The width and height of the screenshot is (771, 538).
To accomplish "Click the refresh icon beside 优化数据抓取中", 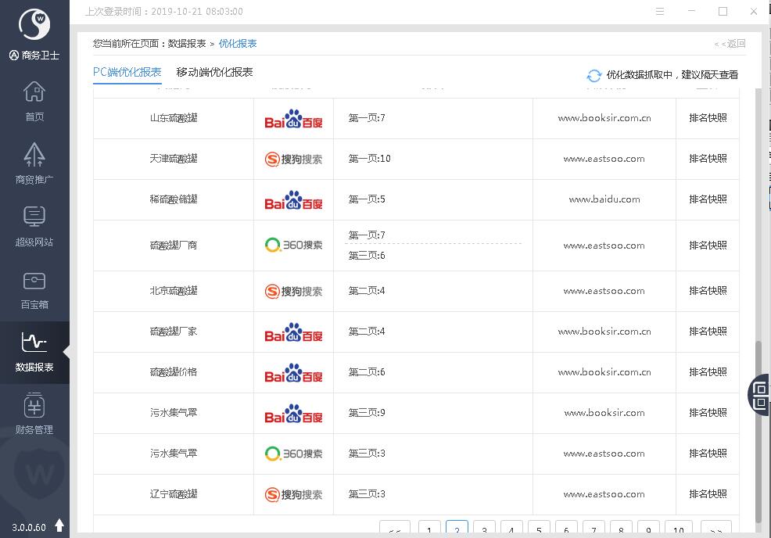I will point(594,75).
